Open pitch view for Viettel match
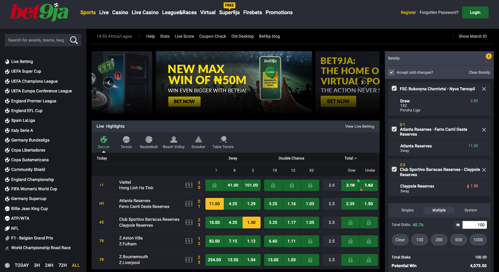 click(189, 185)
